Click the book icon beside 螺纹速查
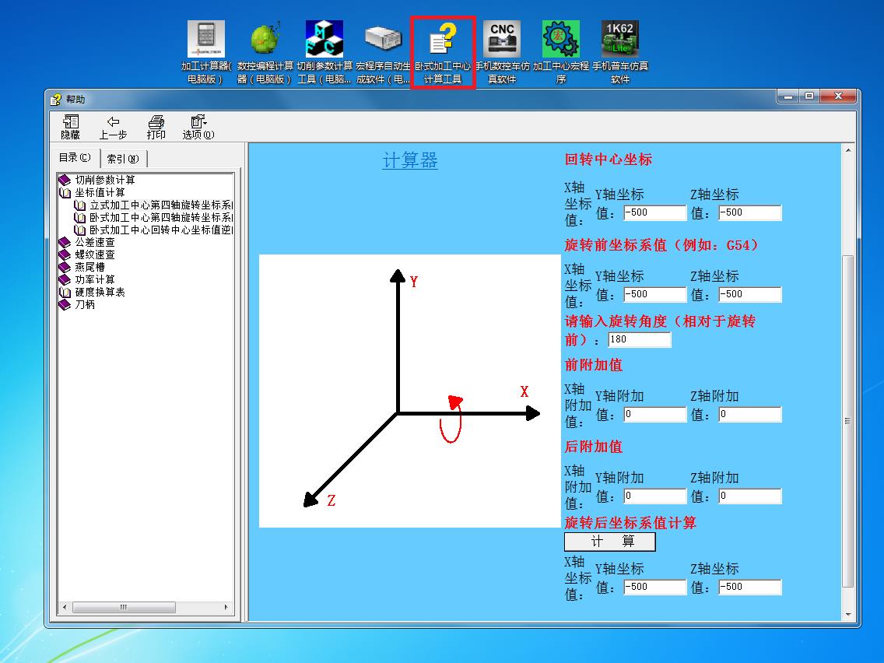The width and height of the screenshot is (884, 663). point(65,254)
